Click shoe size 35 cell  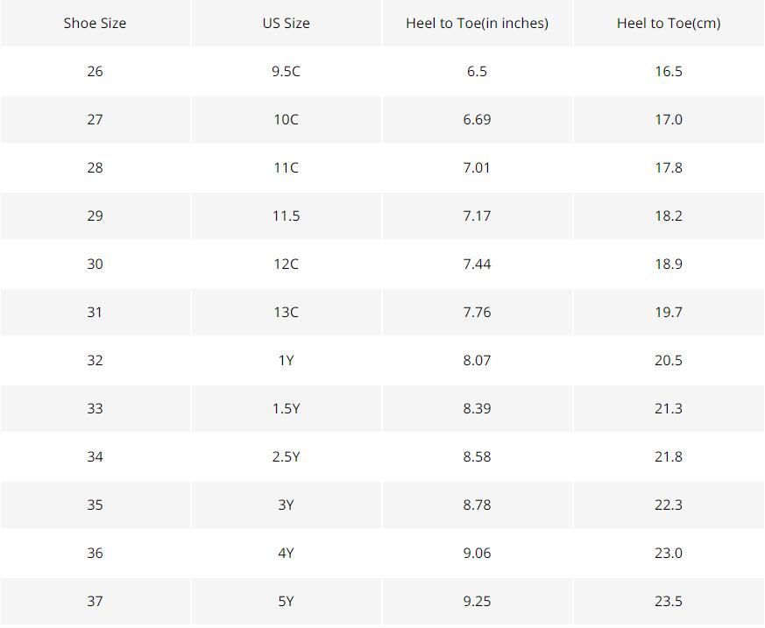coord(96,505)
